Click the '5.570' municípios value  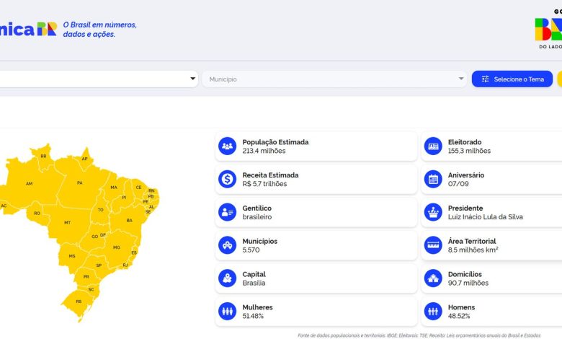(x=251, y=250)
